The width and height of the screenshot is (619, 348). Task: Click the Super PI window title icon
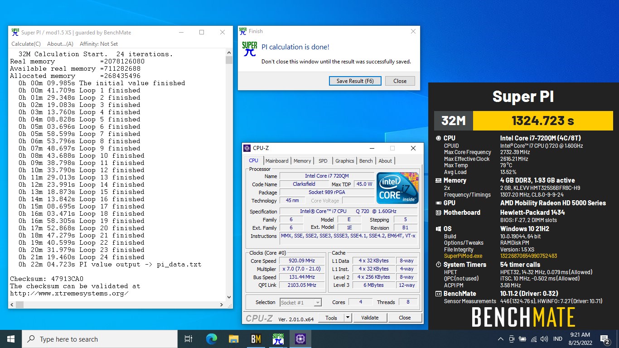(x=15, y=32)
